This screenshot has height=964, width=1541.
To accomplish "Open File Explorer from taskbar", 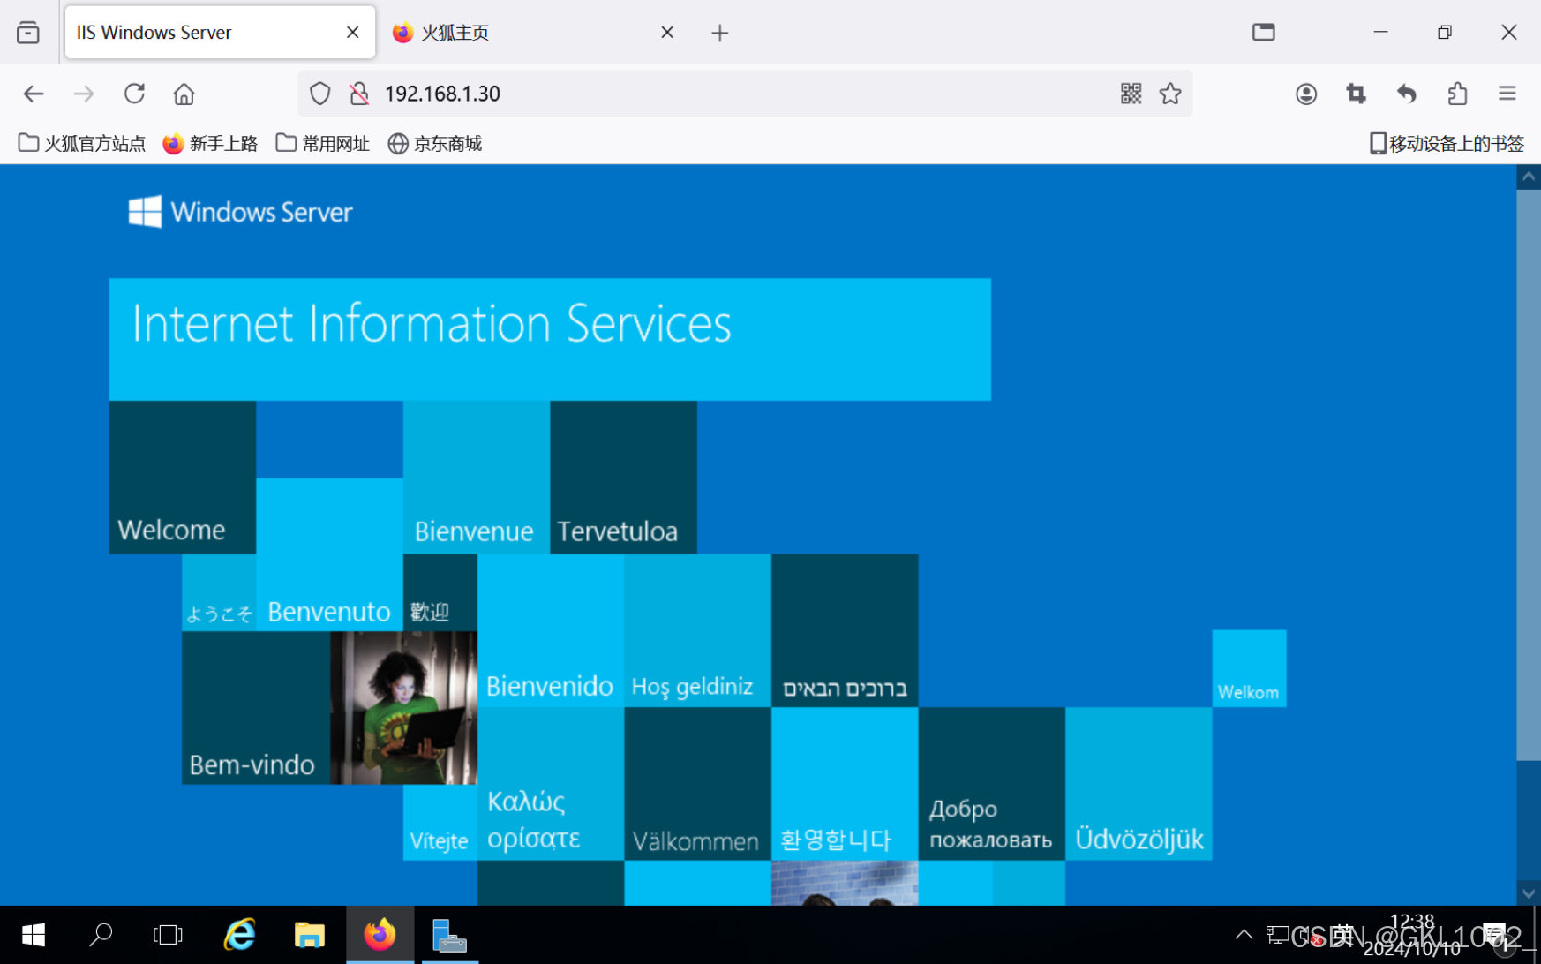I will click(x=309, y=935).
